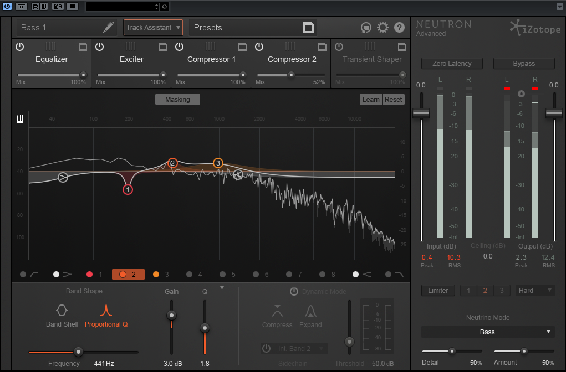The height and width of the screenshot is (372, 566).
Task: Toggle band 4 enable dot
Action: pyautogui.click(x=189, y=275)
